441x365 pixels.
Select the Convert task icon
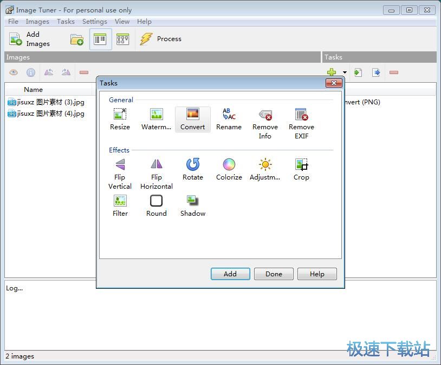pyautogui.click(x=193, y=120)
